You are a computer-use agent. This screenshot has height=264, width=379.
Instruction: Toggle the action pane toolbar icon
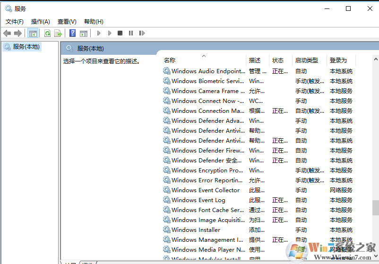click(x=84, y=34)
